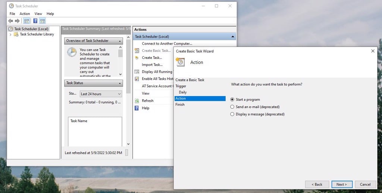382x193 pixels.
Task: Collapse the Overview of Task Scheduler section
Action: tap(120, 41)
